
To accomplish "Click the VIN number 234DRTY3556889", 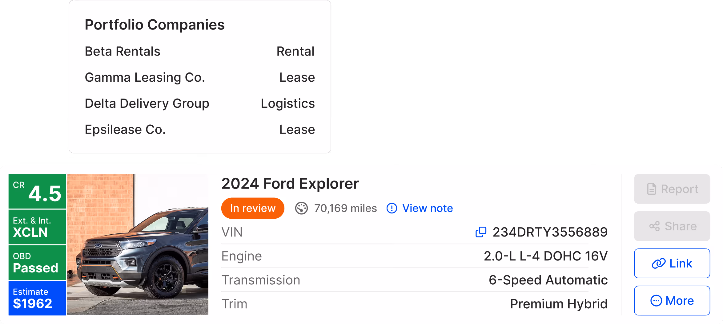I will pos(550,232).
